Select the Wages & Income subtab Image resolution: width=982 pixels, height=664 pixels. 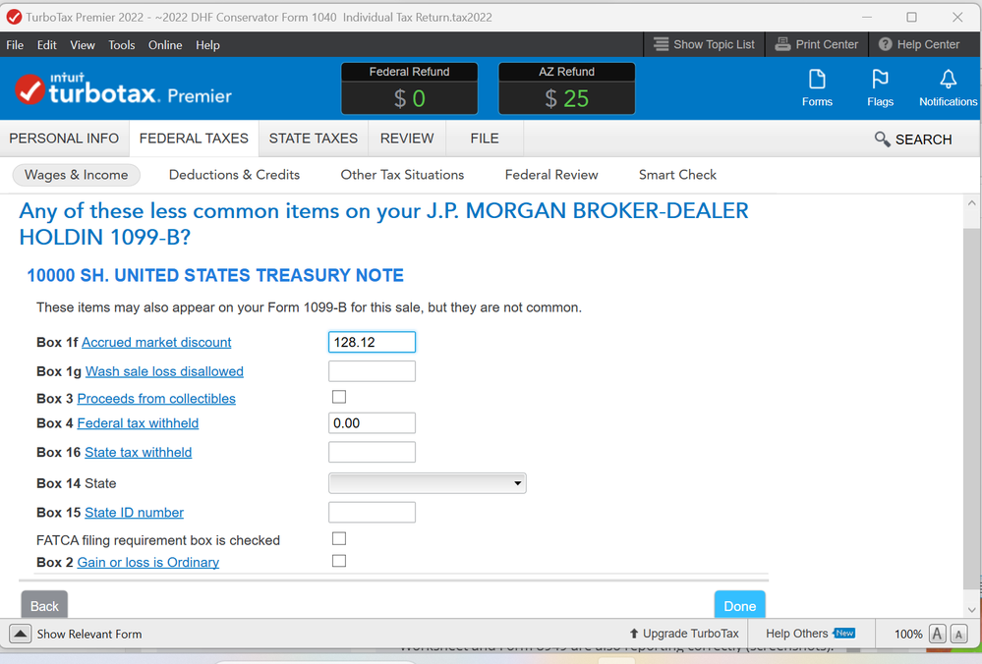[77, 175]
